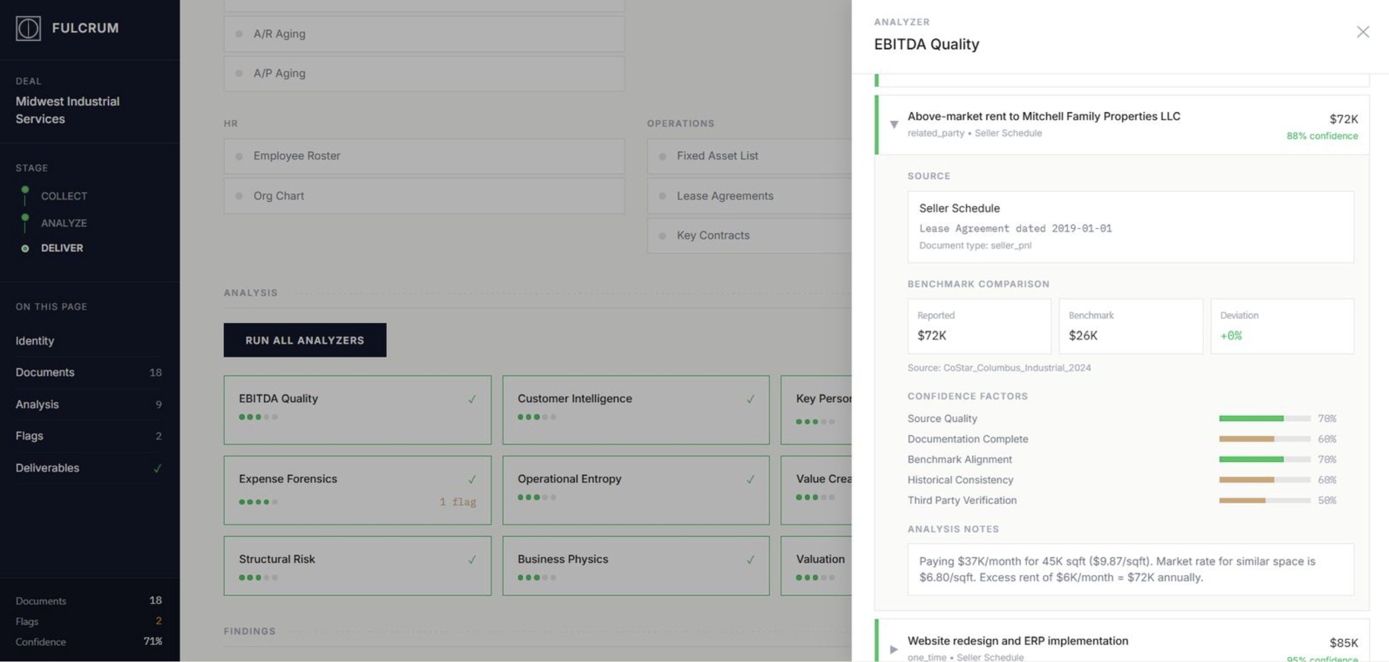Open the Business Physics analyzer card
The image size is (1389, 662).
coord(636,566)
